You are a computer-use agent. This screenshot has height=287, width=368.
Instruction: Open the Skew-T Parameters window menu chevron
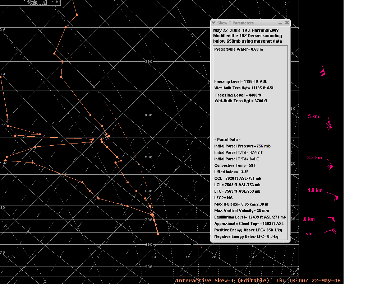coord(213,23)
